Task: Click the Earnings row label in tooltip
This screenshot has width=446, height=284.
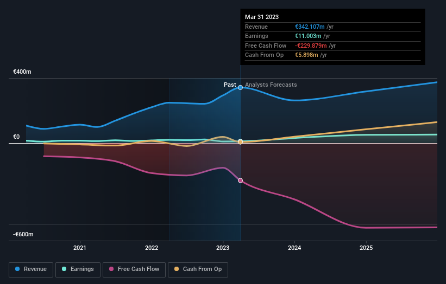Action: 256,36
